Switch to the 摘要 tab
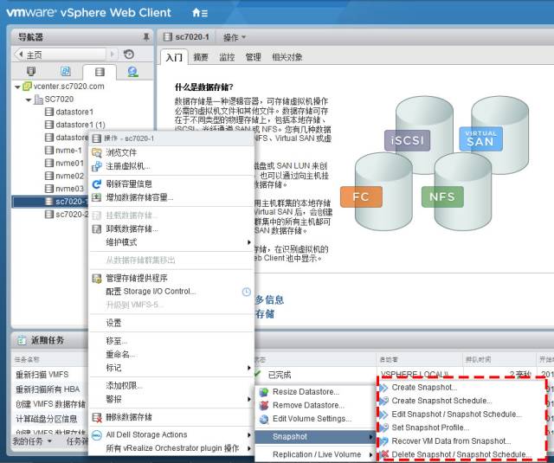Image resolution: width=554 pixels, height=463 pixels. (201, 57)
